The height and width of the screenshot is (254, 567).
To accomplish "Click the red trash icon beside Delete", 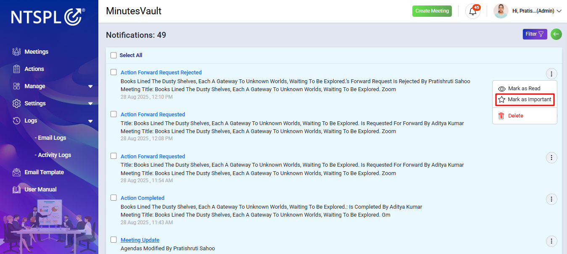I will [501, 115].
